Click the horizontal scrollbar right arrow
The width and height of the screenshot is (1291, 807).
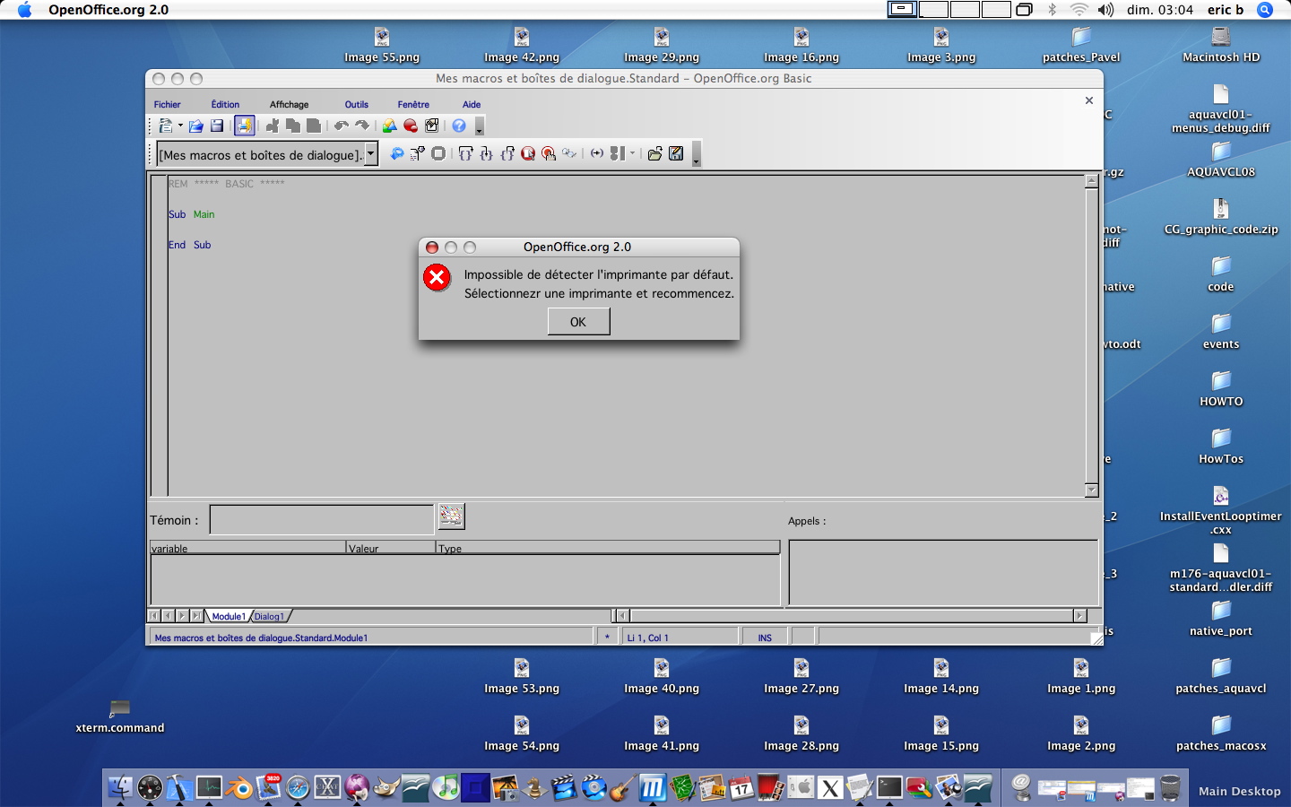click(1079, 616)
